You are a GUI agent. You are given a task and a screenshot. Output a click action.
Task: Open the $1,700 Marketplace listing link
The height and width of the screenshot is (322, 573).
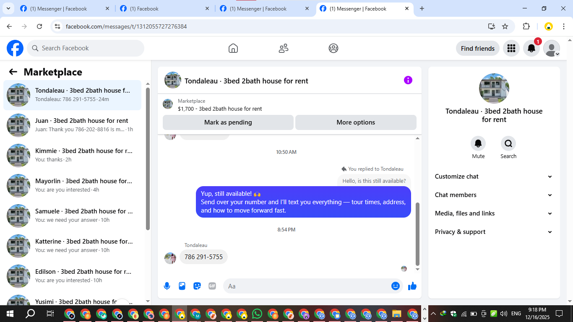tap(220, 109)
